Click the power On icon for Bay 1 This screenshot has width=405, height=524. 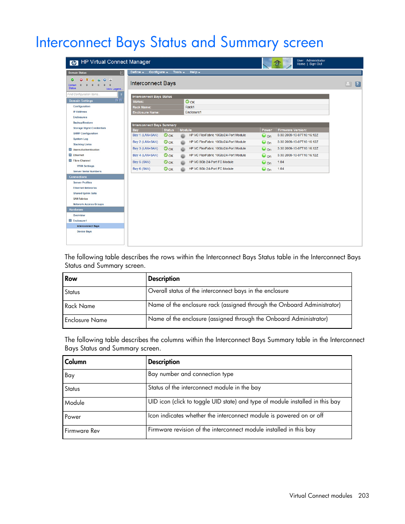click(264, 136)
